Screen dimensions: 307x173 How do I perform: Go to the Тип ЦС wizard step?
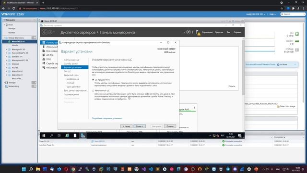[67, 71]
